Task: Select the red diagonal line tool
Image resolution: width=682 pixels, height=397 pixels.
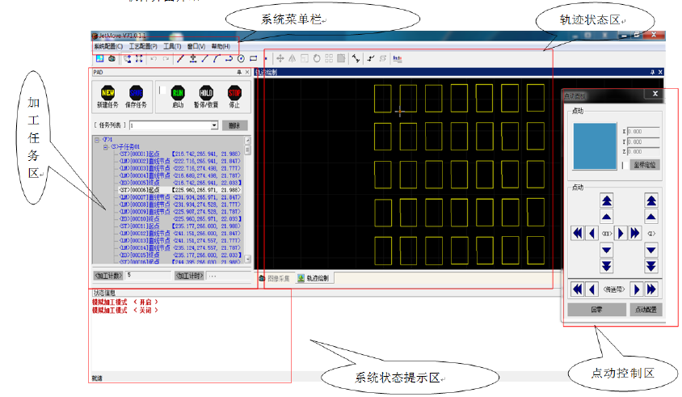Action: pos(180,59)
